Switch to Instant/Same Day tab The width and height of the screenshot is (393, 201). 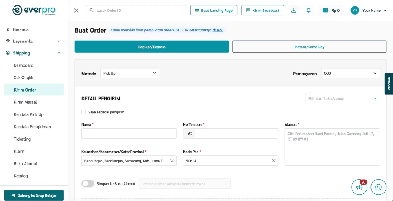tap(309, 47)
